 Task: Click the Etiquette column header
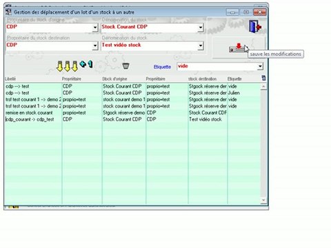[x=234, y=79]
